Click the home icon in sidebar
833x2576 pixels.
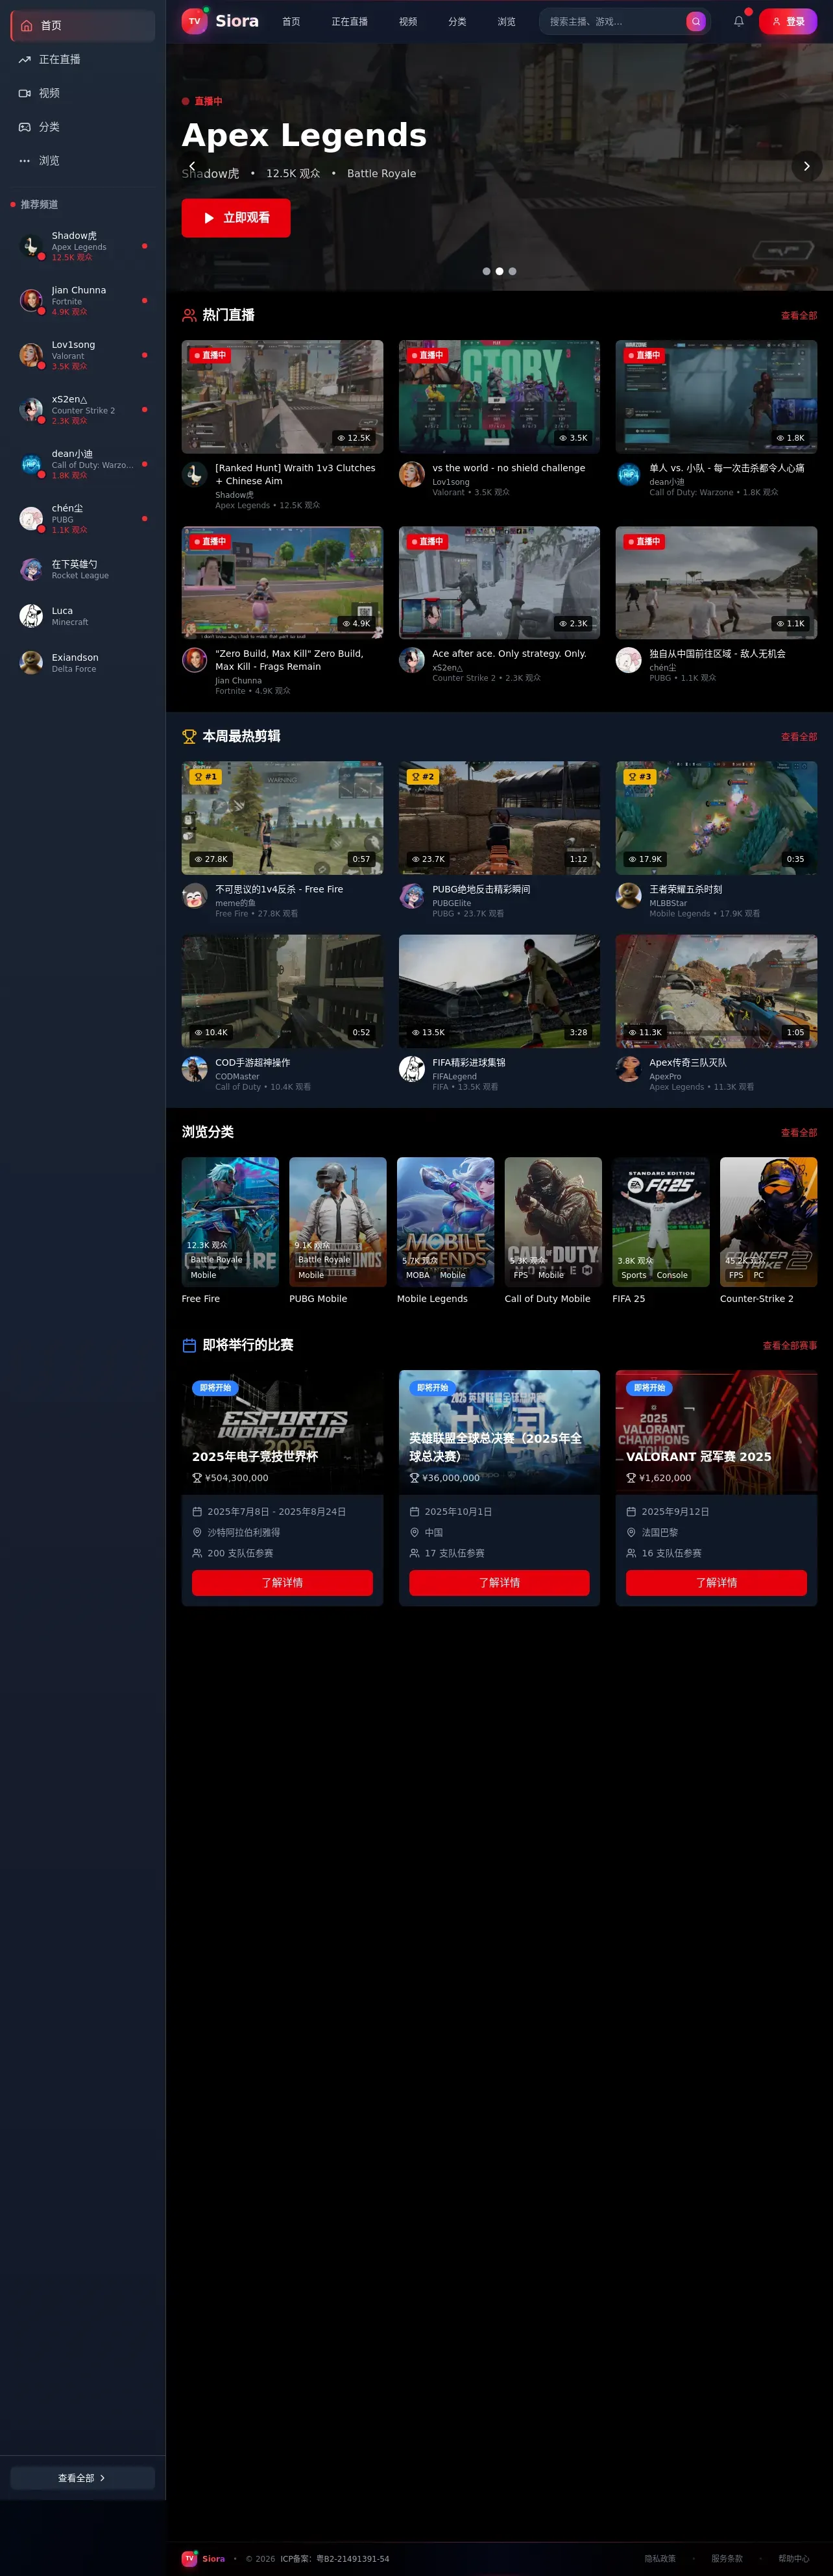(x=27, y=26)
